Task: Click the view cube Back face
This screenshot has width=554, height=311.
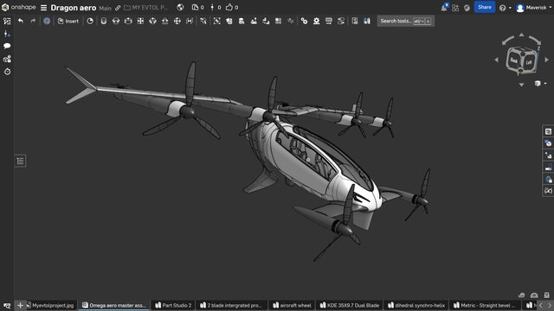Action: click(x=514, y=60)
